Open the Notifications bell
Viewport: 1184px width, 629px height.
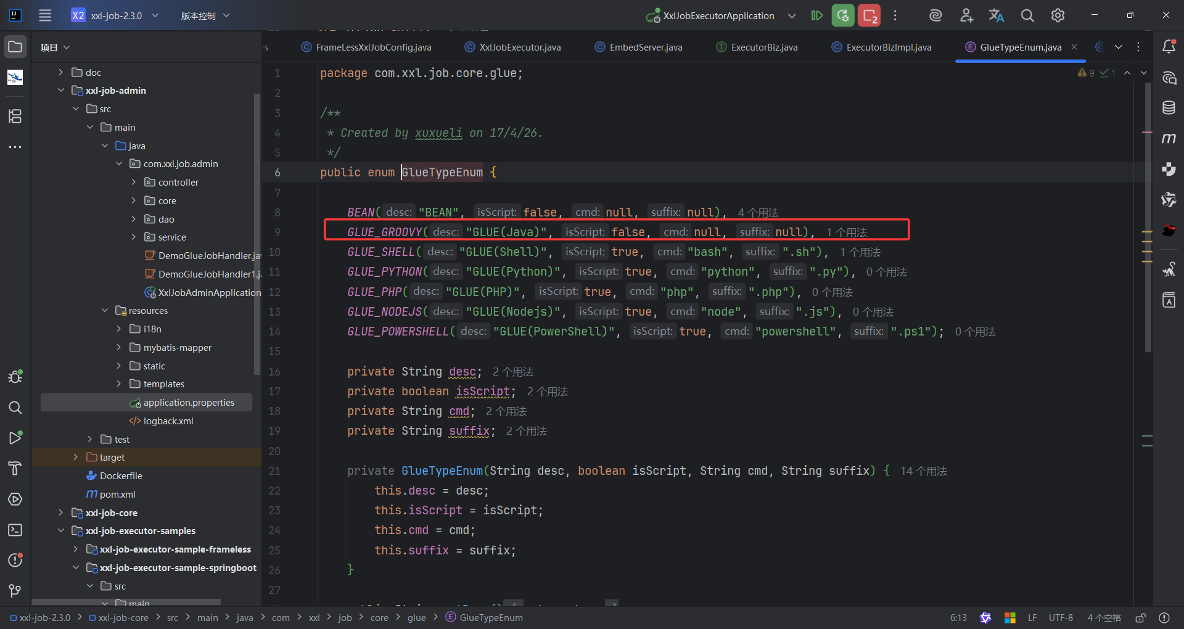click(1169, 47)
